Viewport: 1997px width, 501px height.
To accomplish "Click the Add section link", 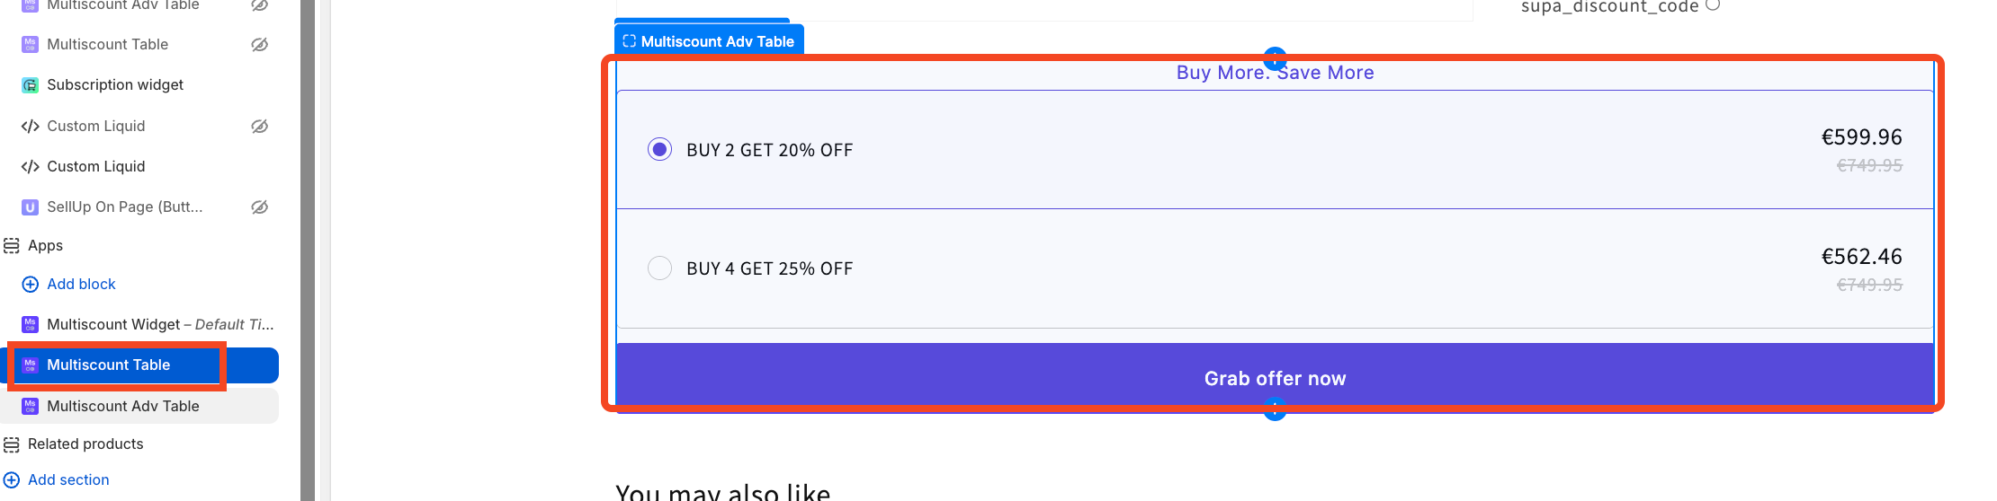I will coord(68,479).
